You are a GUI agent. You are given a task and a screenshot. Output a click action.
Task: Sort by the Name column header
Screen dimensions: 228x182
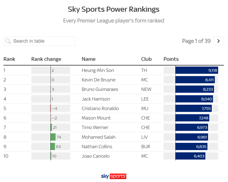click(89, 59)
